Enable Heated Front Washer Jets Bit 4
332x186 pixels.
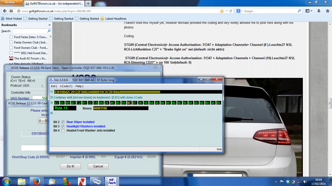pyautogui.click(x=63, y=130)
